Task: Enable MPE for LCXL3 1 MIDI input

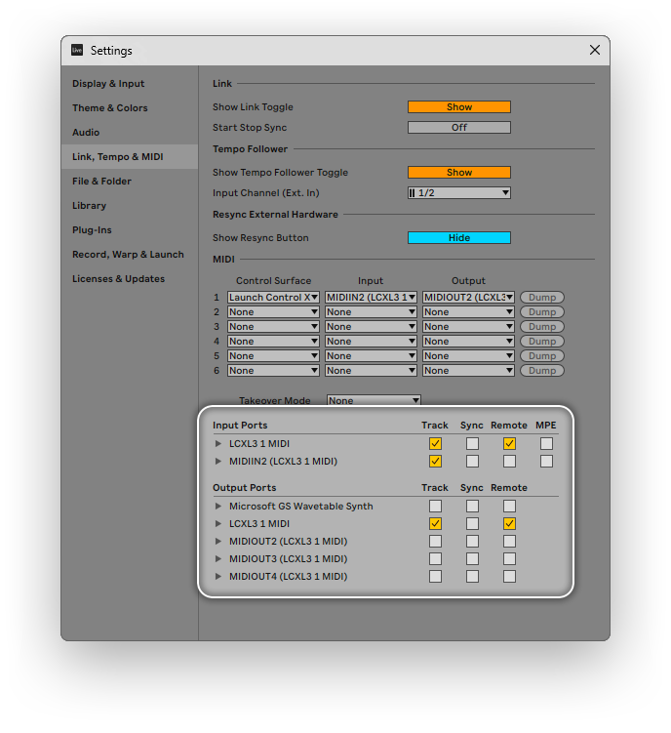Action: [x=546, y=444]
